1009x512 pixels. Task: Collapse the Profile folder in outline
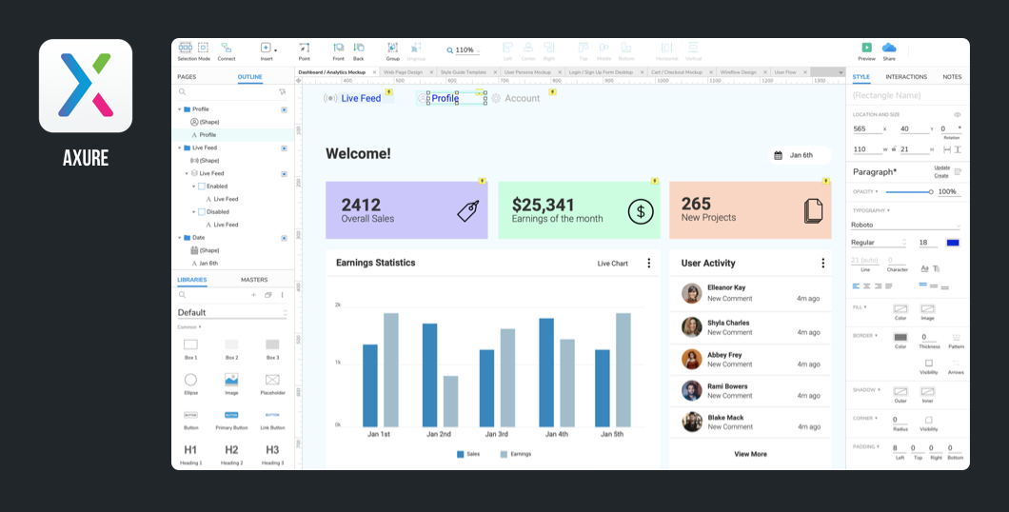pyautogui.click(x=180, y=109)
